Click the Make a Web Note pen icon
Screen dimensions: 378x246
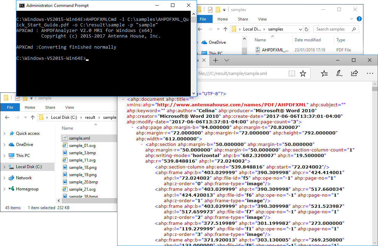tap(339, 73)
